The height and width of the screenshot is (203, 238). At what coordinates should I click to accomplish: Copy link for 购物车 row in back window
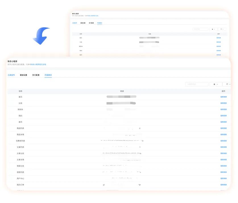(219, 46)
